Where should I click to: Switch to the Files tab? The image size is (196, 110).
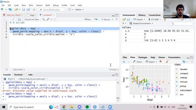125,57
